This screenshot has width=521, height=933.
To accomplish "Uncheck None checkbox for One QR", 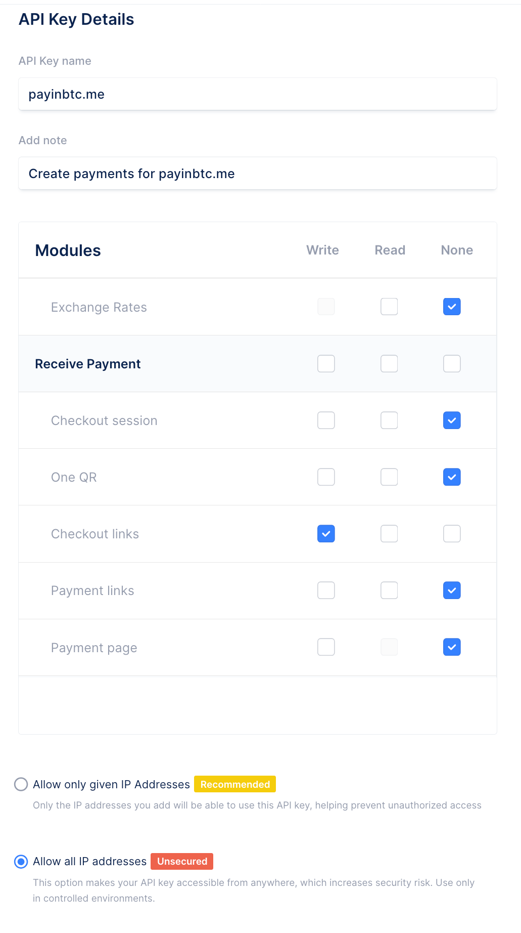I will 452,477.
